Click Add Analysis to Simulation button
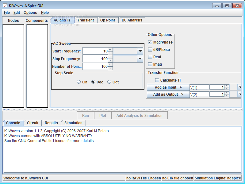This screenshot has width=245, height=184. tap(140, 115)
